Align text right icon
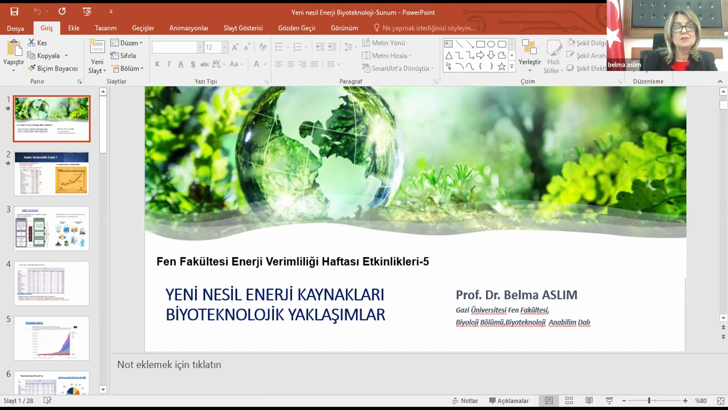728x410 pixels. point(303,64)
